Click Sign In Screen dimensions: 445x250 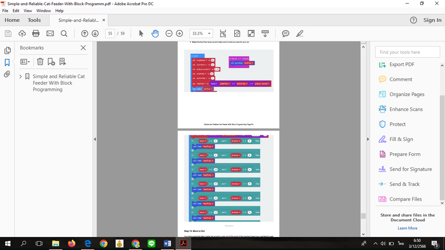432,20
